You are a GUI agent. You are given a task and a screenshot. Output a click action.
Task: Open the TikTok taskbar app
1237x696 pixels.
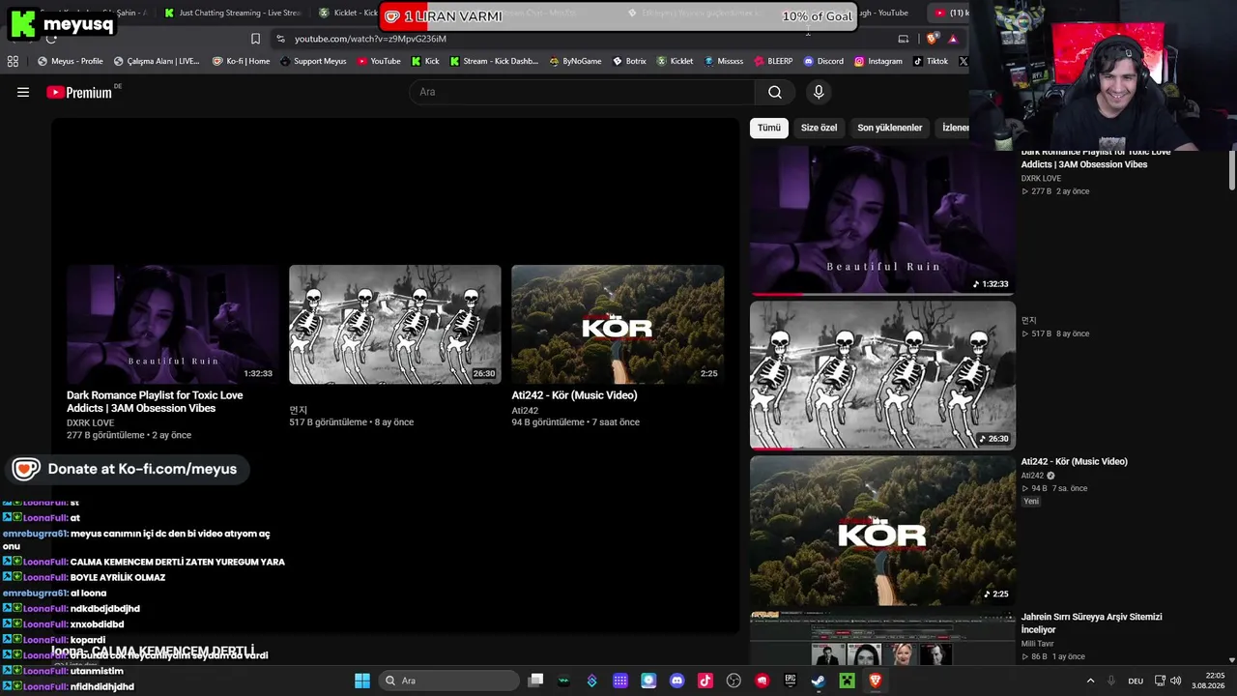(705, 681)
